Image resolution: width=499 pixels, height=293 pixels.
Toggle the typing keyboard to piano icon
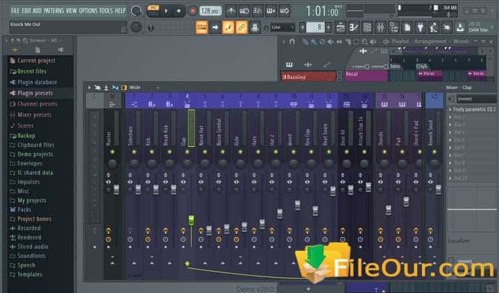pos(201,27)
